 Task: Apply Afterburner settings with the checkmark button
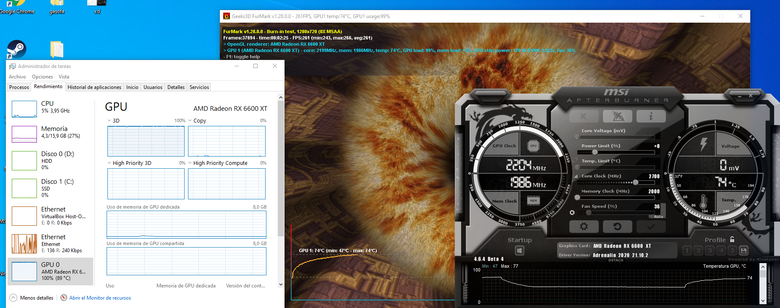point(651,227)
